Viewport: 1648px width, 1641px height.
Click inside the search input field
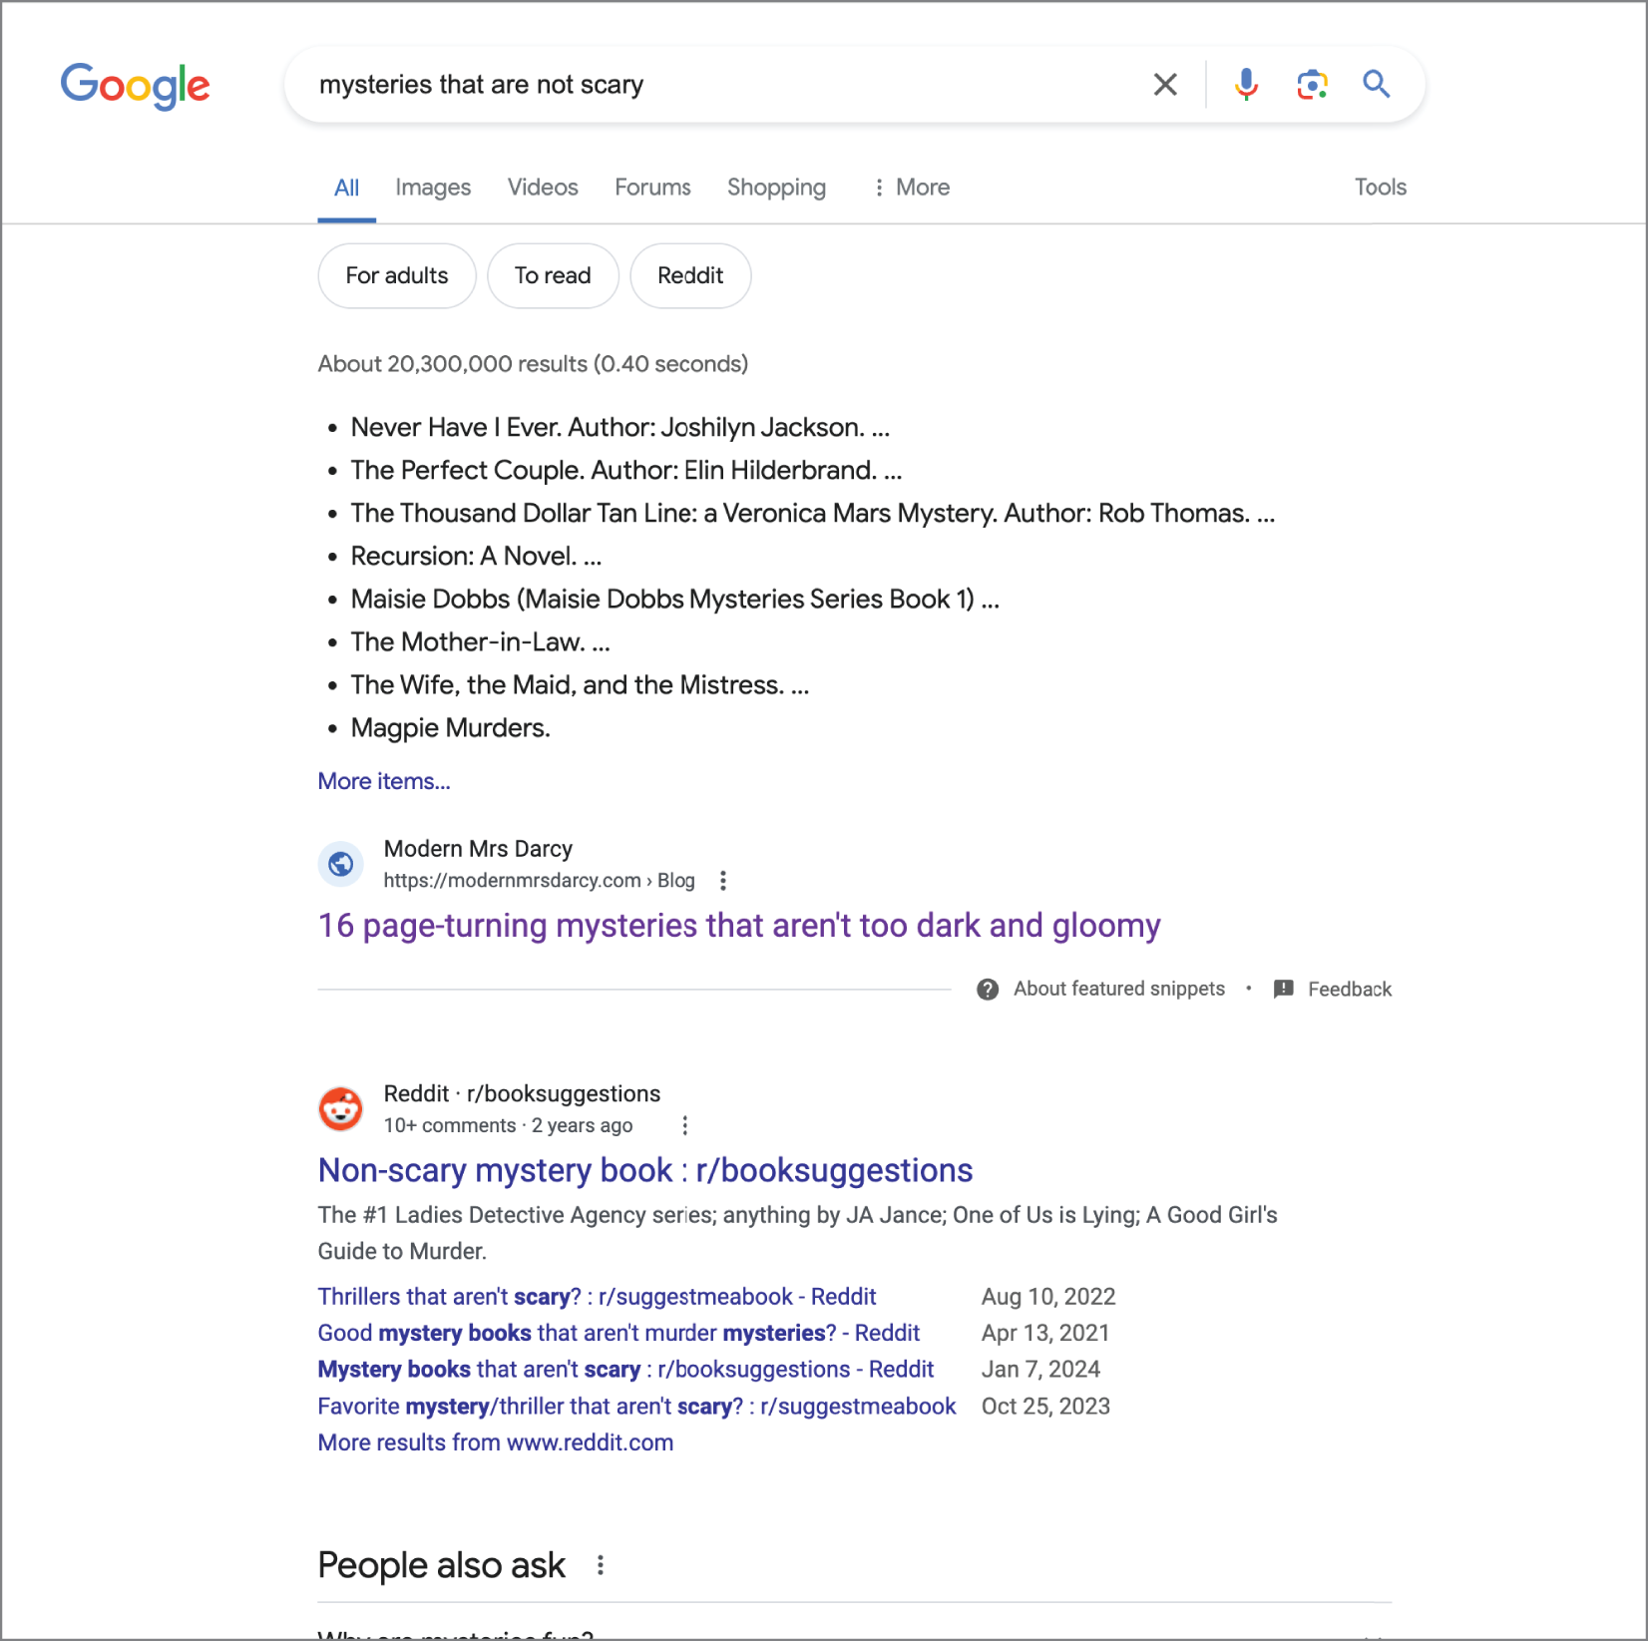point(698,84)
